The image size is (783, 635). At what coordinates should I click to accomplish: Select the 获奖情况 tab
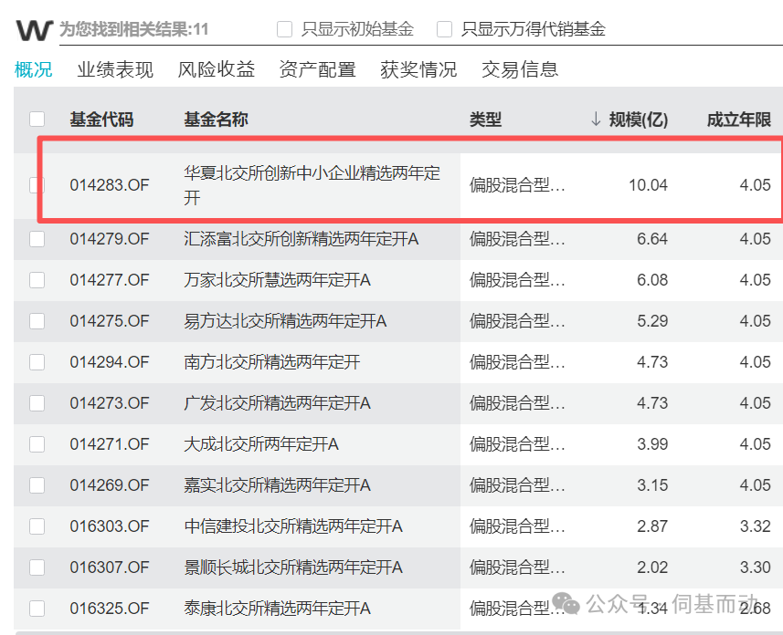coord(418,69)
